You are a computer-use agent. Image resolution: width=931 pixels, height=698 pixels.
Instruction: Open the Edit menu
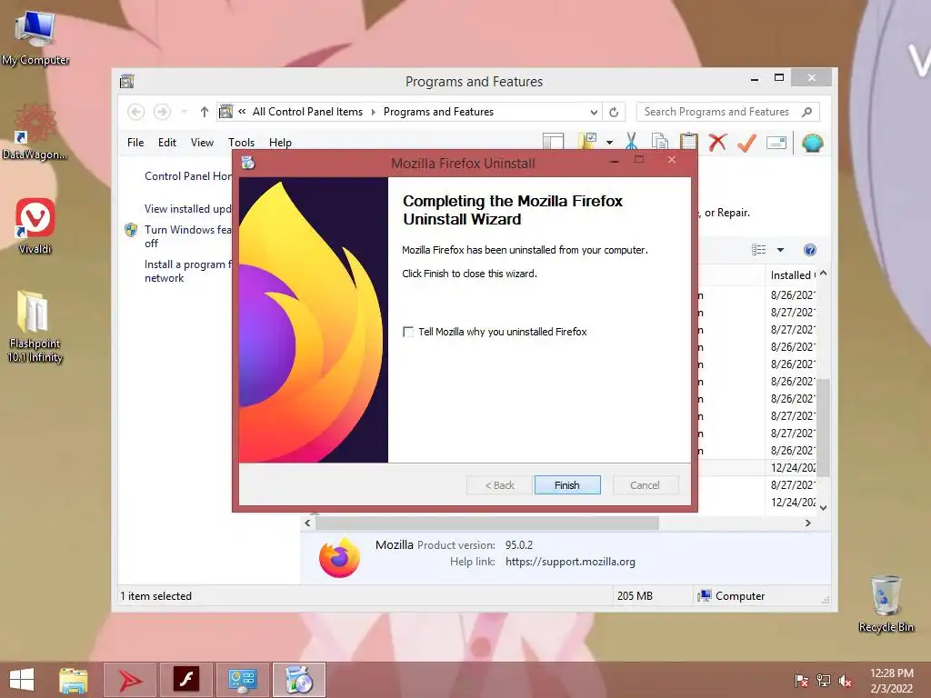[167, 143]
